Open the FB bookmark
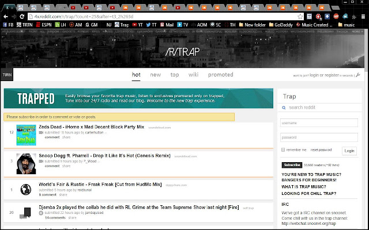Viewport: 369px width, 230px height. pos(8,25)
